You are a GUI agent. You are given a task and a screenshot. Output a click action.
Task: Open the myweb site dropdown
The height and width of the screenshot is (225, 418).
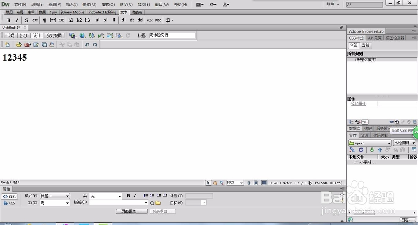point(370,143)
